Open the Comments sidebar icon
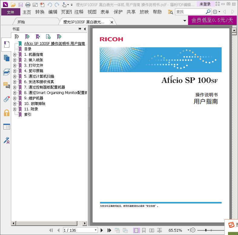 click(7, 85)
